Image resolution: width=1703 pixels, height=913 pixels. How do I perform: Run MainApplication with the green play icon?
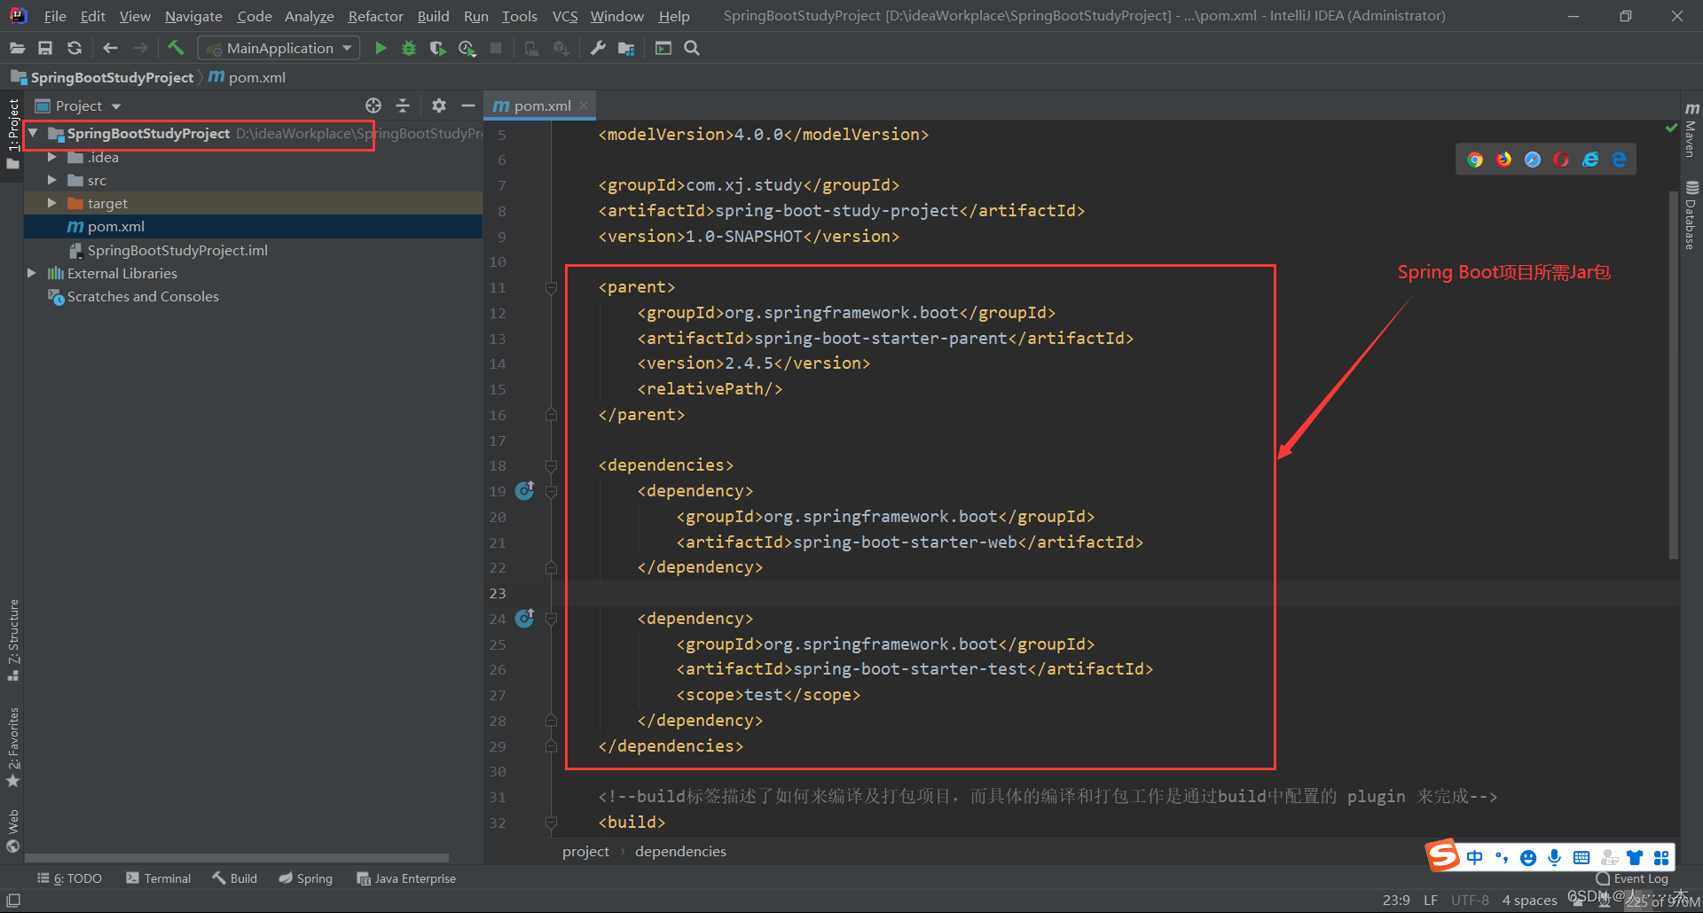click(x=381, y=48)
